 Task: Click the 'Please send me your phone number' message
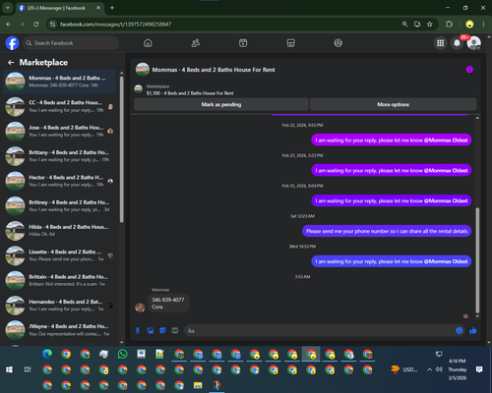[387, 231]
